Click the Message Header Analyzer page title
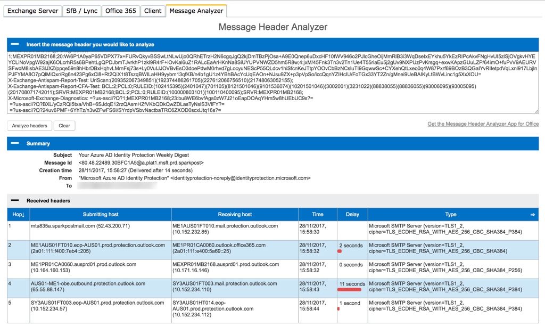 [x=273, y=27]
